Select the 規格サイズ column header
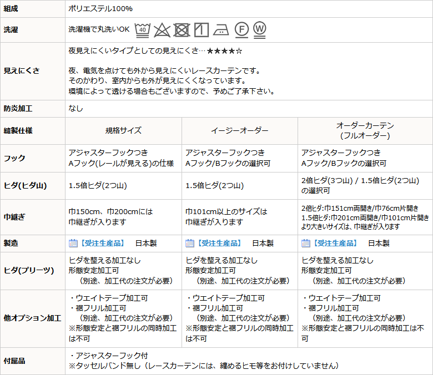 pos(123,130)
